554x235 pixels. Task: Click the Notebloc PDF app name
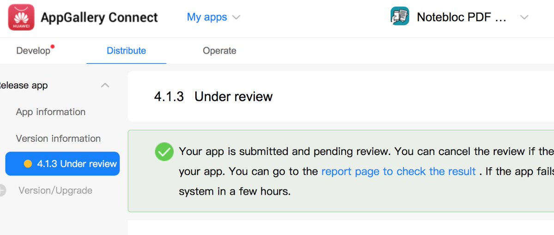click(x=462, y=17)
